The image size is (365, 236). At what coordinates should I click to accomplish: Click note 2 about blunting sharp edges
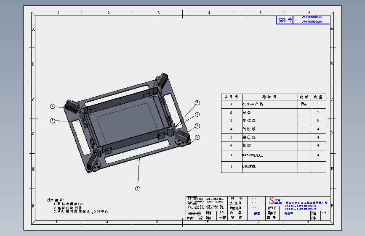tap(68, 208)
